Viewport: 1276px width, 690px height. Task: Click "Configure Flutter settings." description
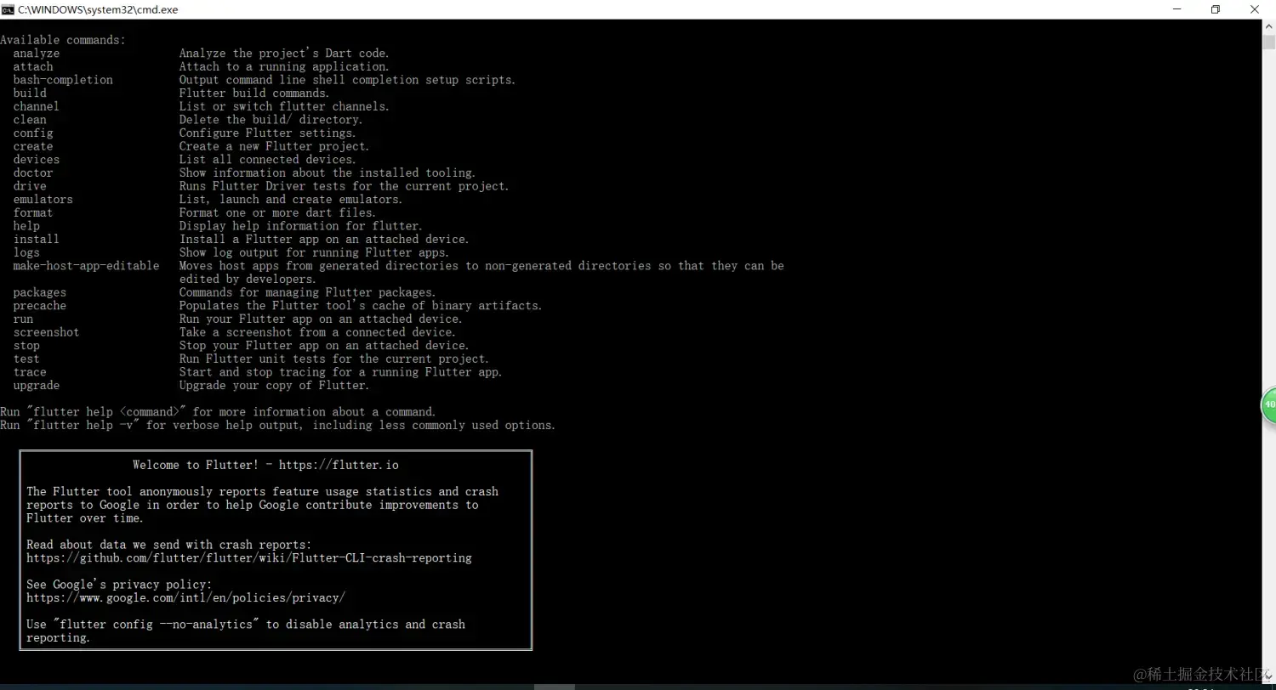(x=268, y=133)
